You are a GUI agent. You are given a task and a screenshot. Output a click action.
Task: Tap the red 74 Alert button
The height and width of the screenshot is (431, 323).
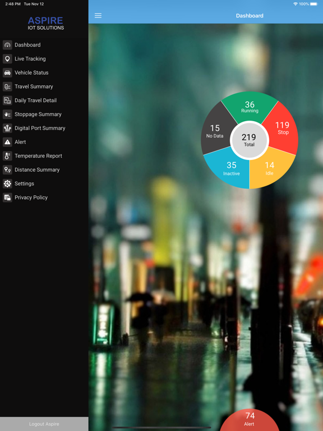click(x=250, y=420)
